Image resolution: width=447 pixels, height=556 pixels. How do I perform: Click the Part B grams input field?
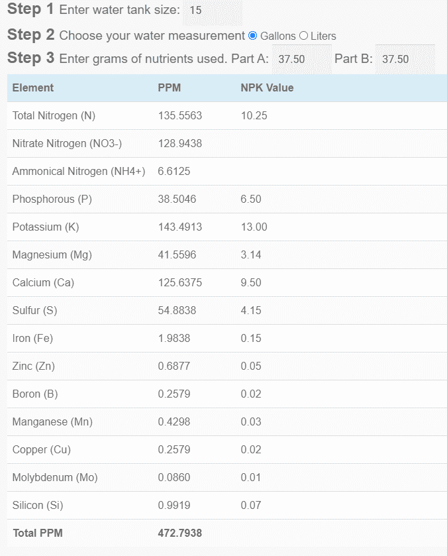coord(405,59)
